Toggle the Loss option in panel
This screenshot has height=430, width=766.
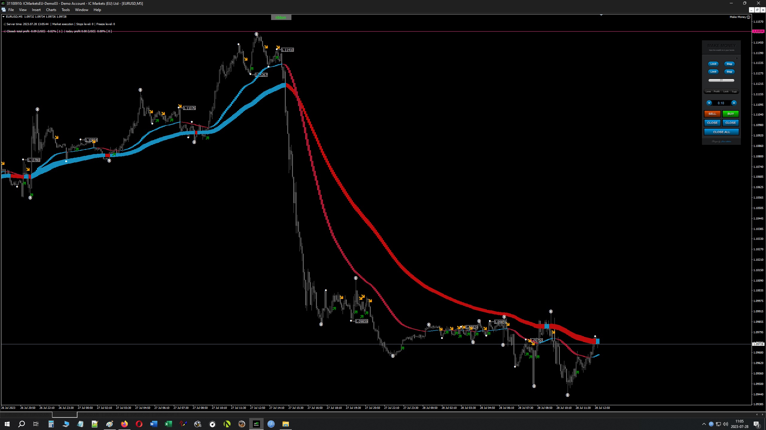708,92
